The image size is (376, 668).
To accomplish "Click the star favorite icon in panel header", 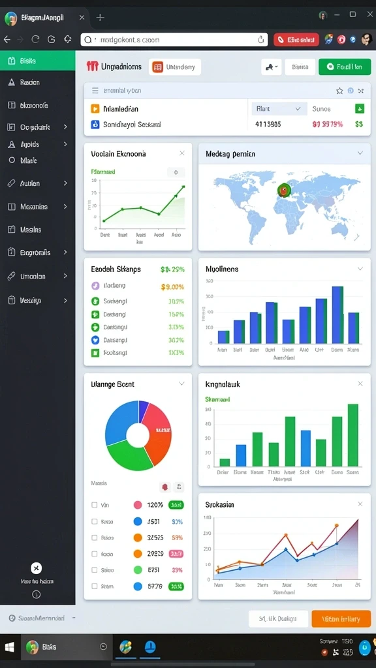I will tap(339, 91).
